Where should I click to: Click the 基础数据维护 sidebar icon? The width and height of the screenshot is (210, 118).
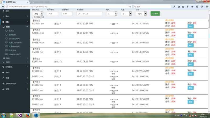pos(3,84)
